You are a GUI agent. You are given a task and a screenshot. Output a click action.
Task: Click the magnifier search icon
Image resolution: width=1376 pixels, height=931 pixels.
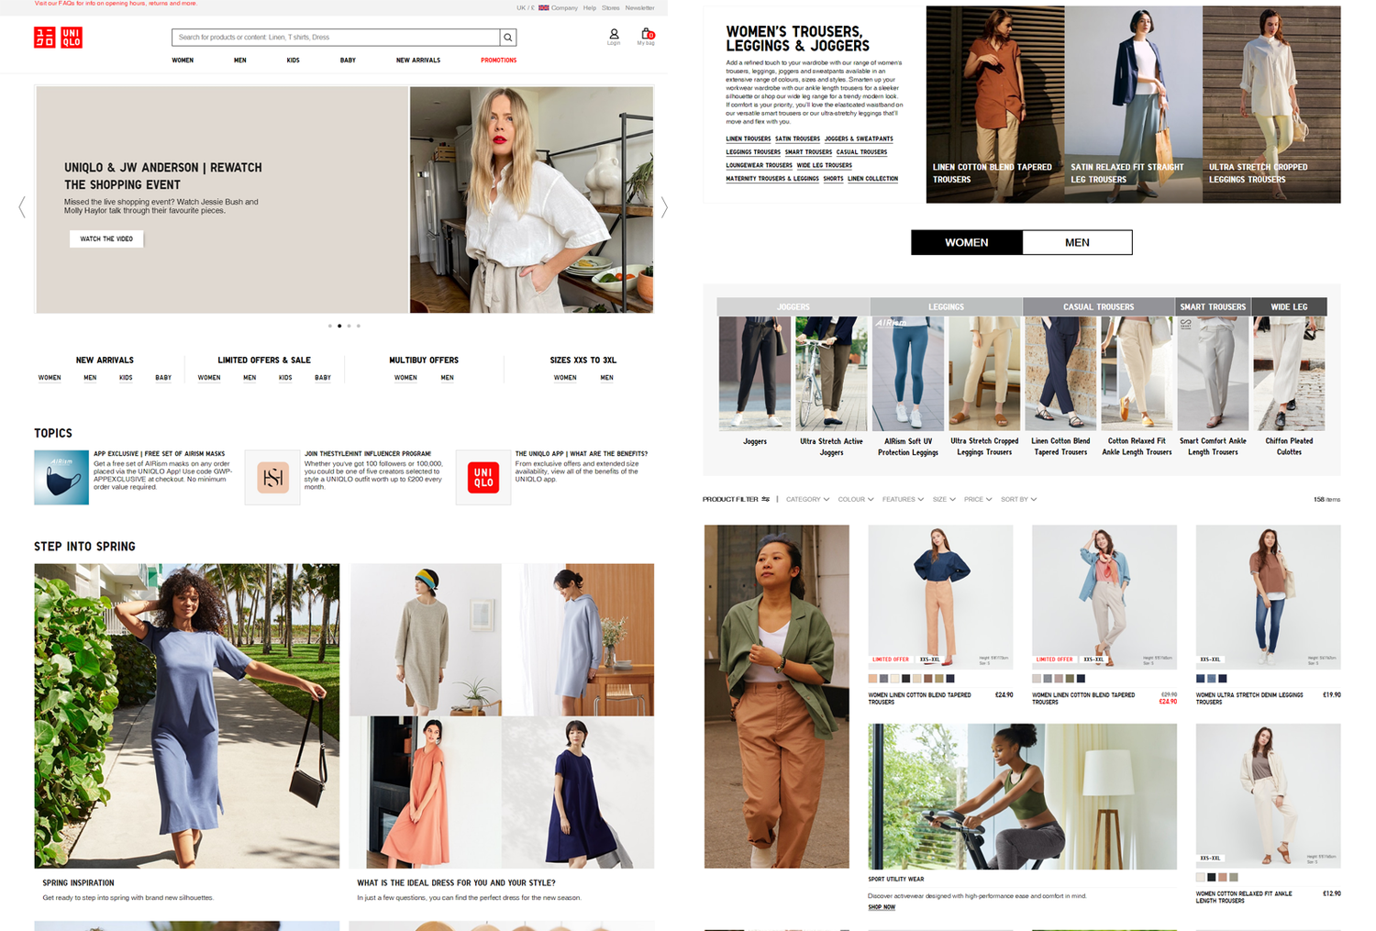(x=508, y=38)
